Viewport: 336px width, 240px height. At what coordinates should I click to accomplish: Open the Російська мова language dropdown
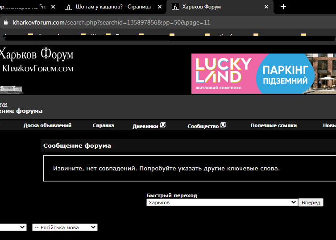pos(65,228)
